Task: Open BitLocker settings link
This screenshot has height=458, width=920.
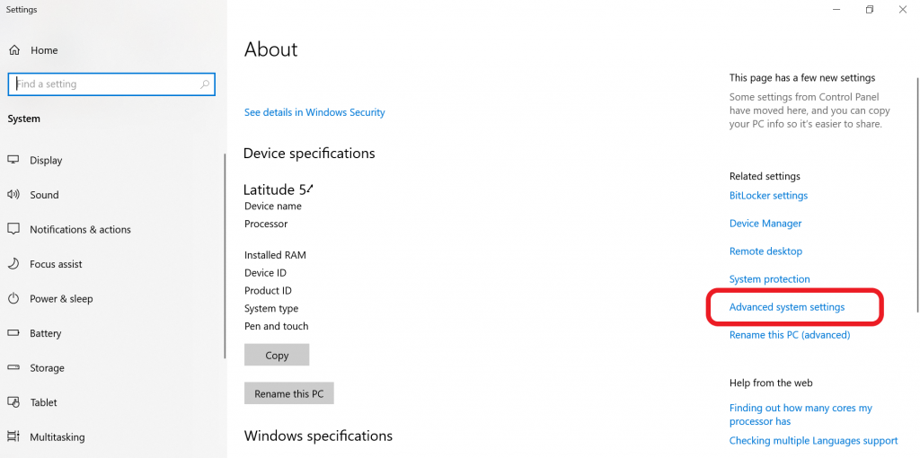Action: [x=768, y=196]
